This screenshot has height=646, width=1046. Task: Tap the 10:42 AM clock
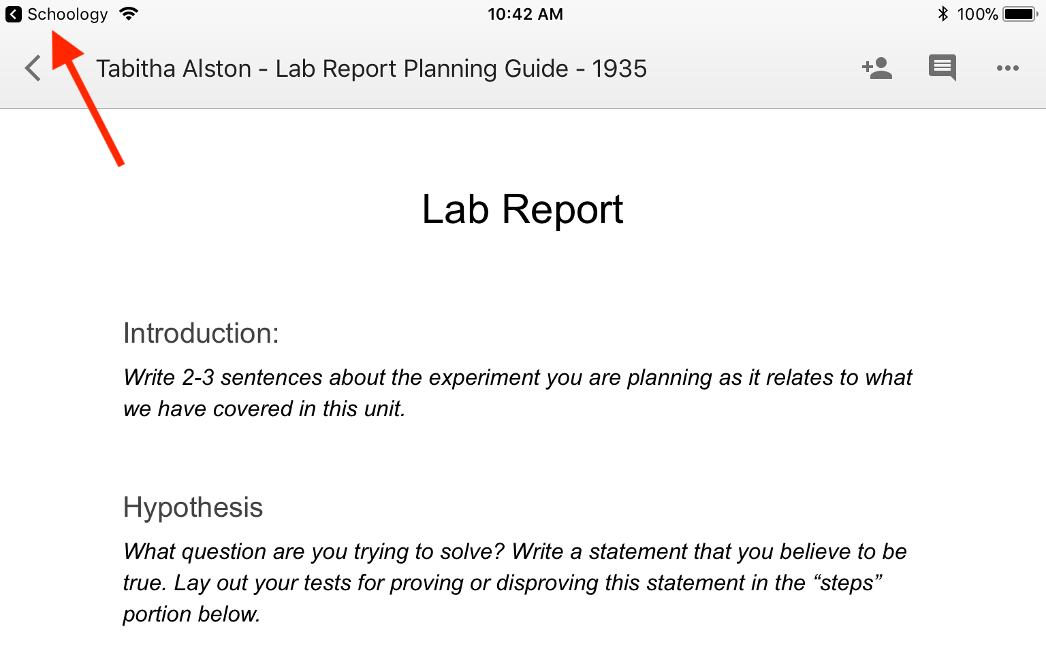pos(525,14)
